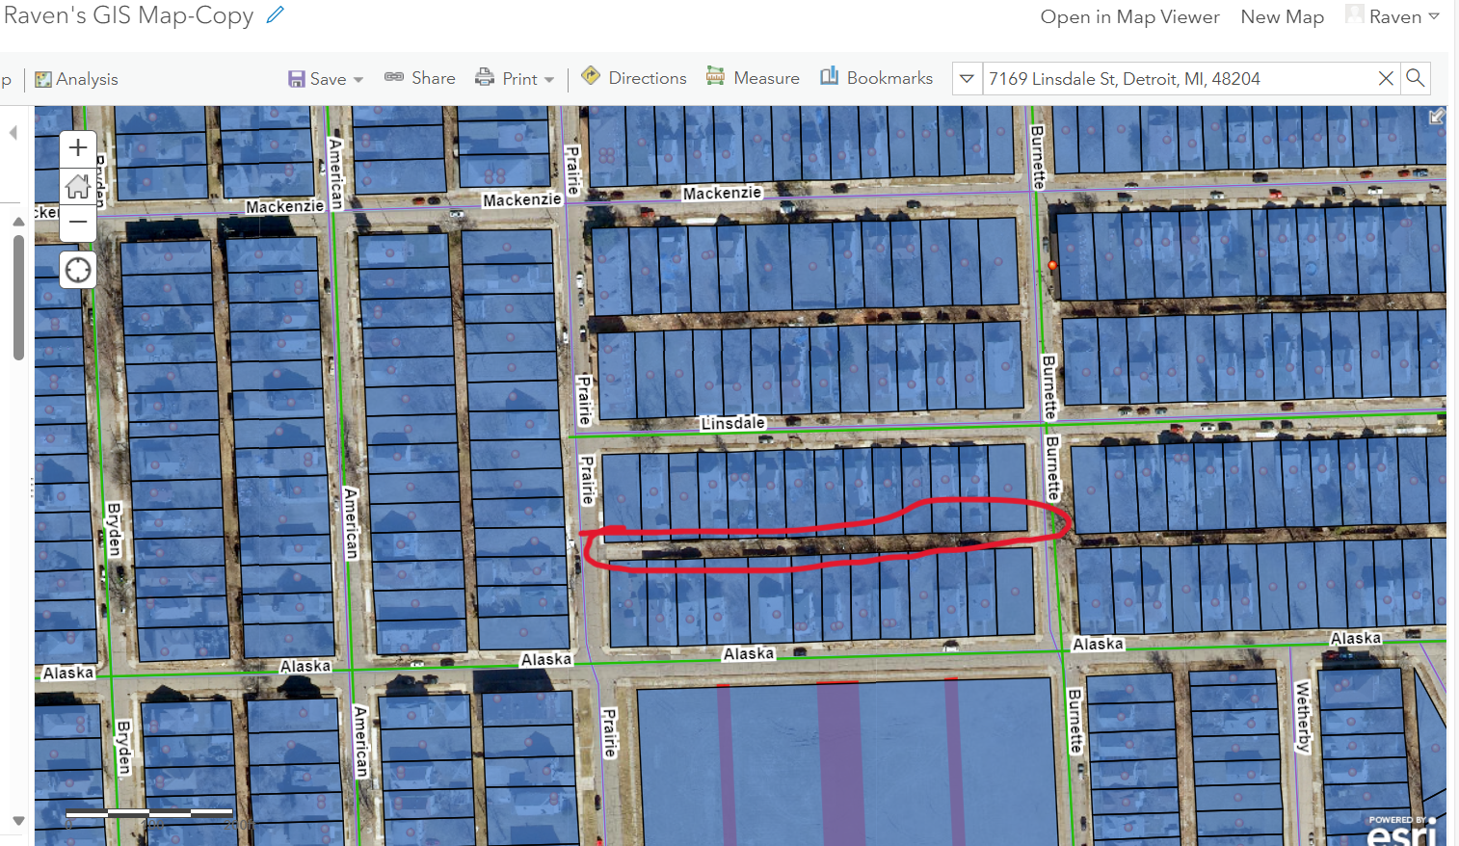This screenshot has width=1459, height=846.
Task: Open the Measure tool
Action: (753, 78)
